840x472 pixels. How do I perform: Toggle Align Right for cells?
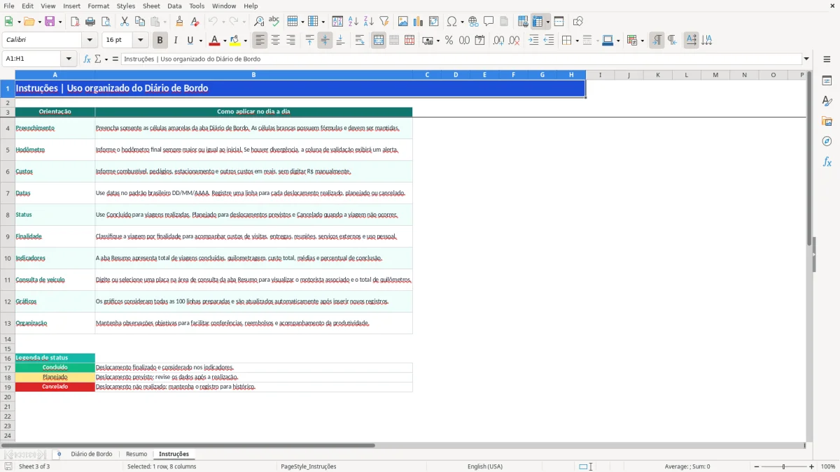[290, 41]
